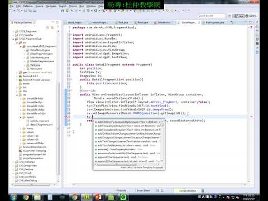Collapse the src folder node
The width and height of the screenshot is (268, 201).
[17, 42]
